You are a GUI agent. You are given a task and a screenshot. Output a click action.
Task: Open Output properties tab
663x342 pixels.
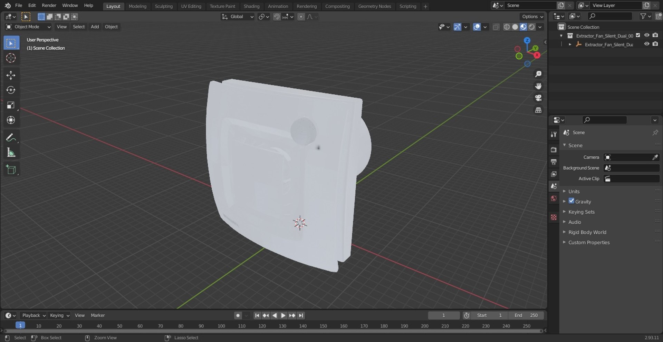pos(554,162)
